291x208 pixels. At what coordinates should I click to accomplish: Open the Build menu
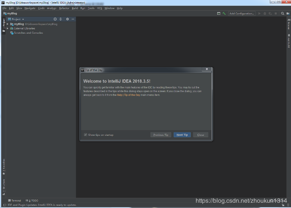tap(75, 8)
